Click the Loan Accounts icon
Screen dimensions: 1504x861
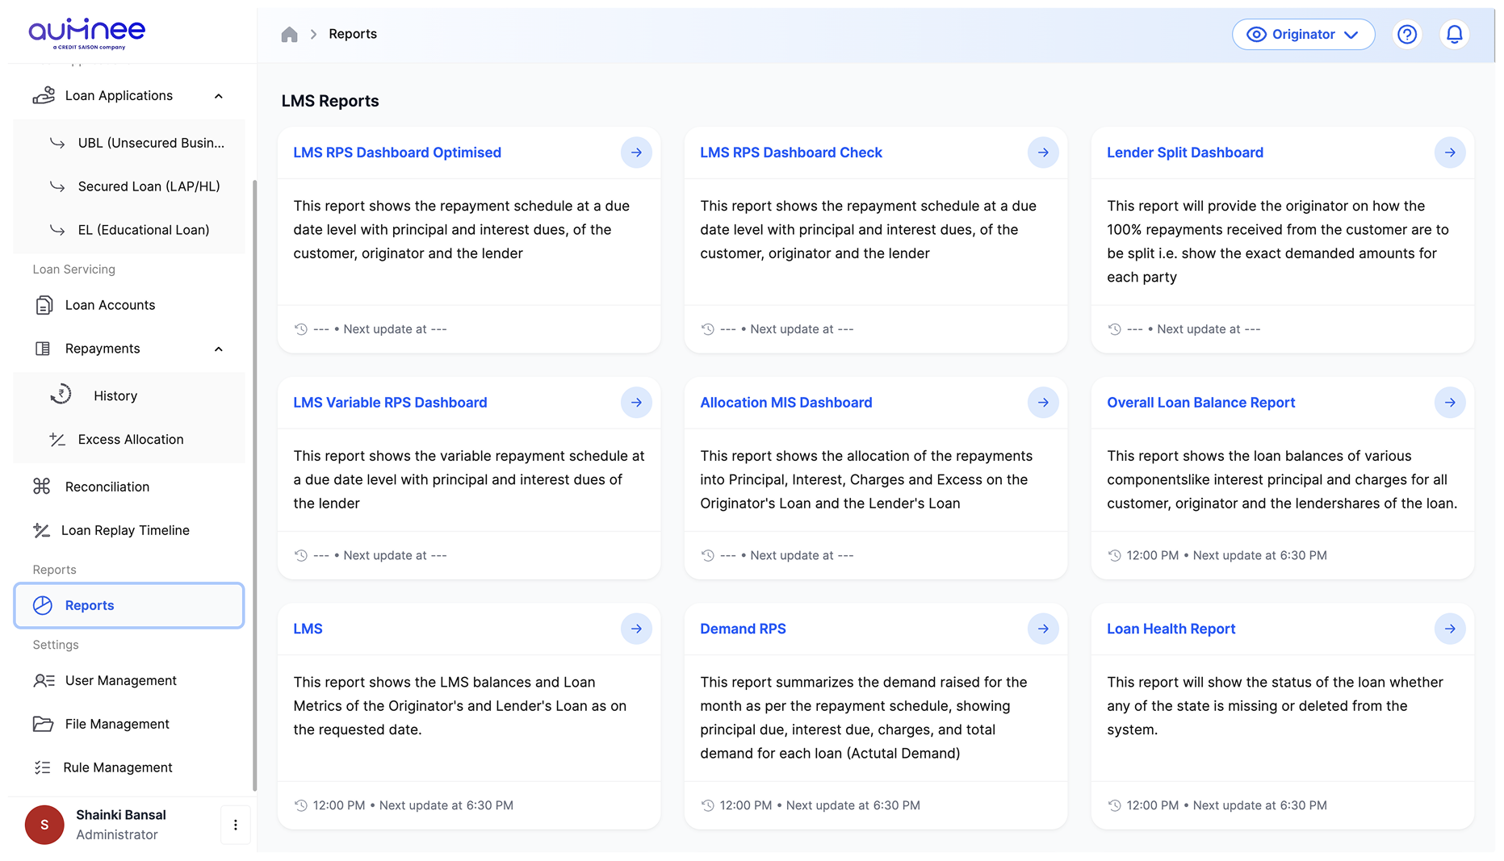44,305
